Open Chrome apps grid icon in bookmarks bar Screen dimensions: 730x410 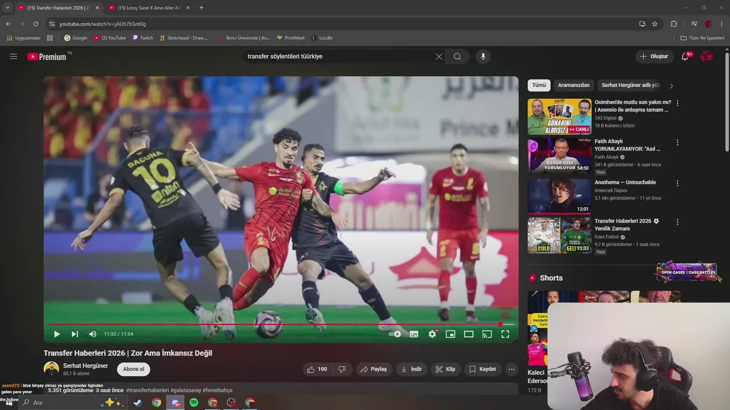(50, 38)
